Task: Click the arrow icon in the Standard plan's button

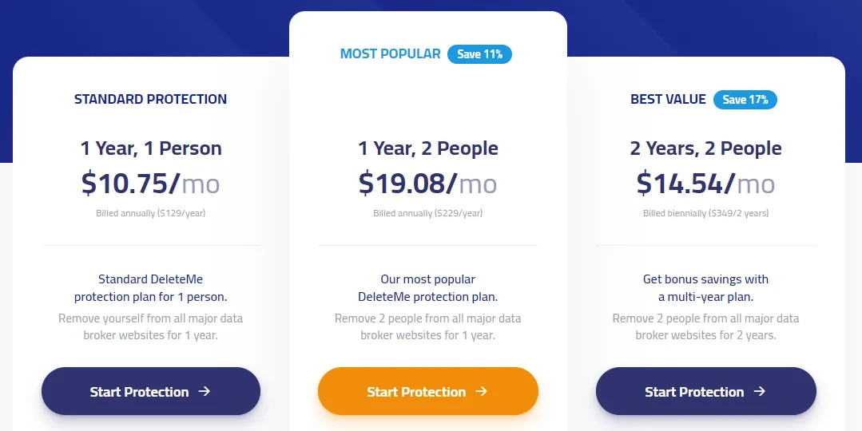Action: [204, 391]
